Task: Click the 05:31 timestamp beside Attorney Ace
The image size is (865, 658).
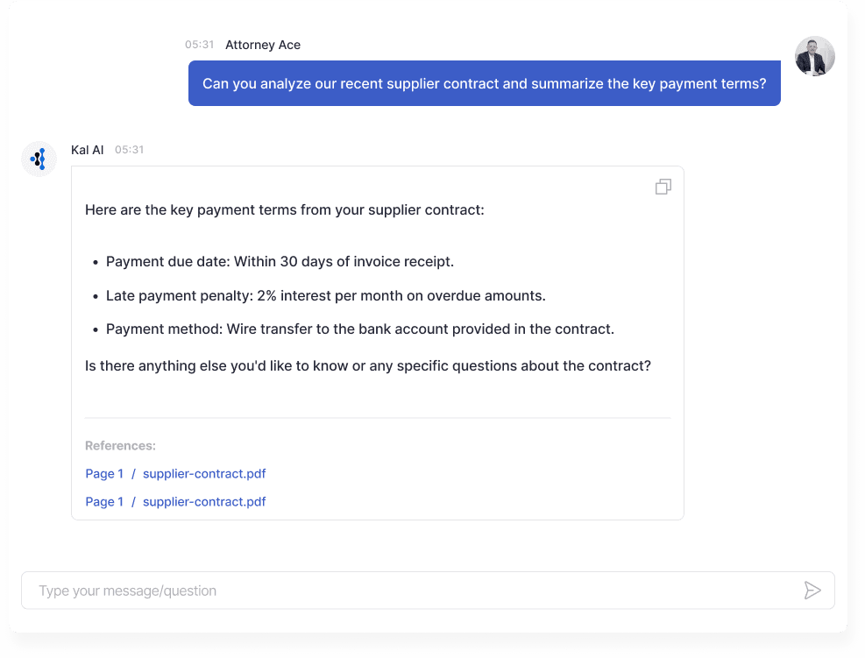Action: tap(199, 45)
